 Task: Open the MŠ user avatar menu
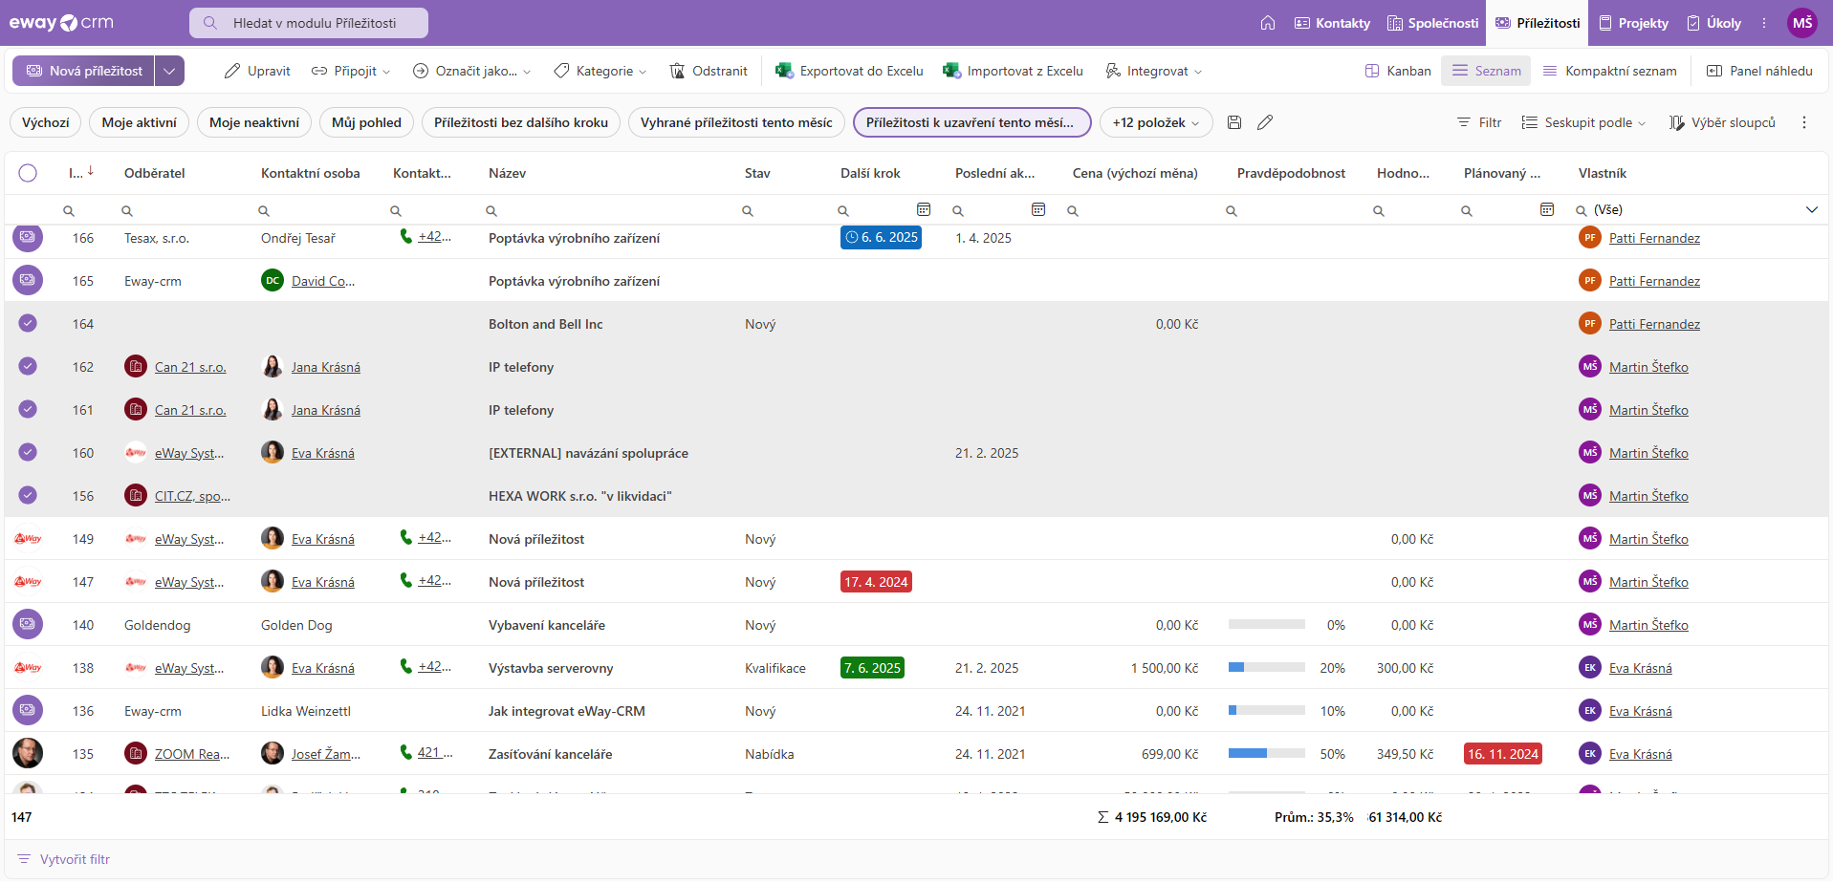pyautogui.click(x=1802, y=23)
